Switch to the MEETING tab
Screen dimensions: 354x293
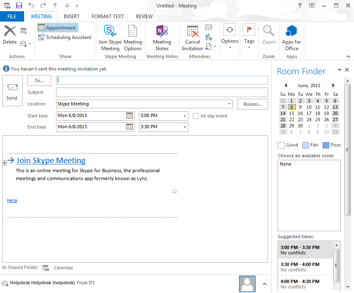42,17
